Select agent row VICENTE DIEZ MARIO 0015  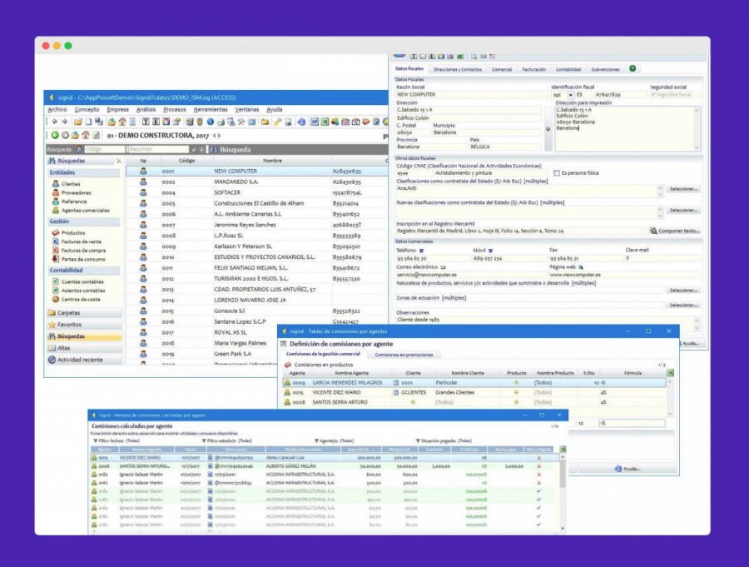[x=474, y=392]
